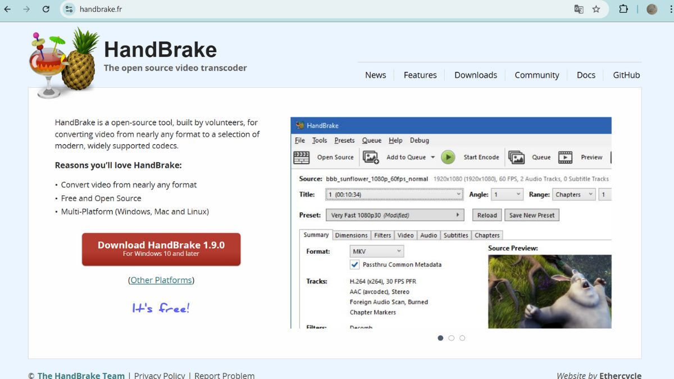Click the translate page icon
This screenshot has width=674, height=379.
(x=579, y=9)
